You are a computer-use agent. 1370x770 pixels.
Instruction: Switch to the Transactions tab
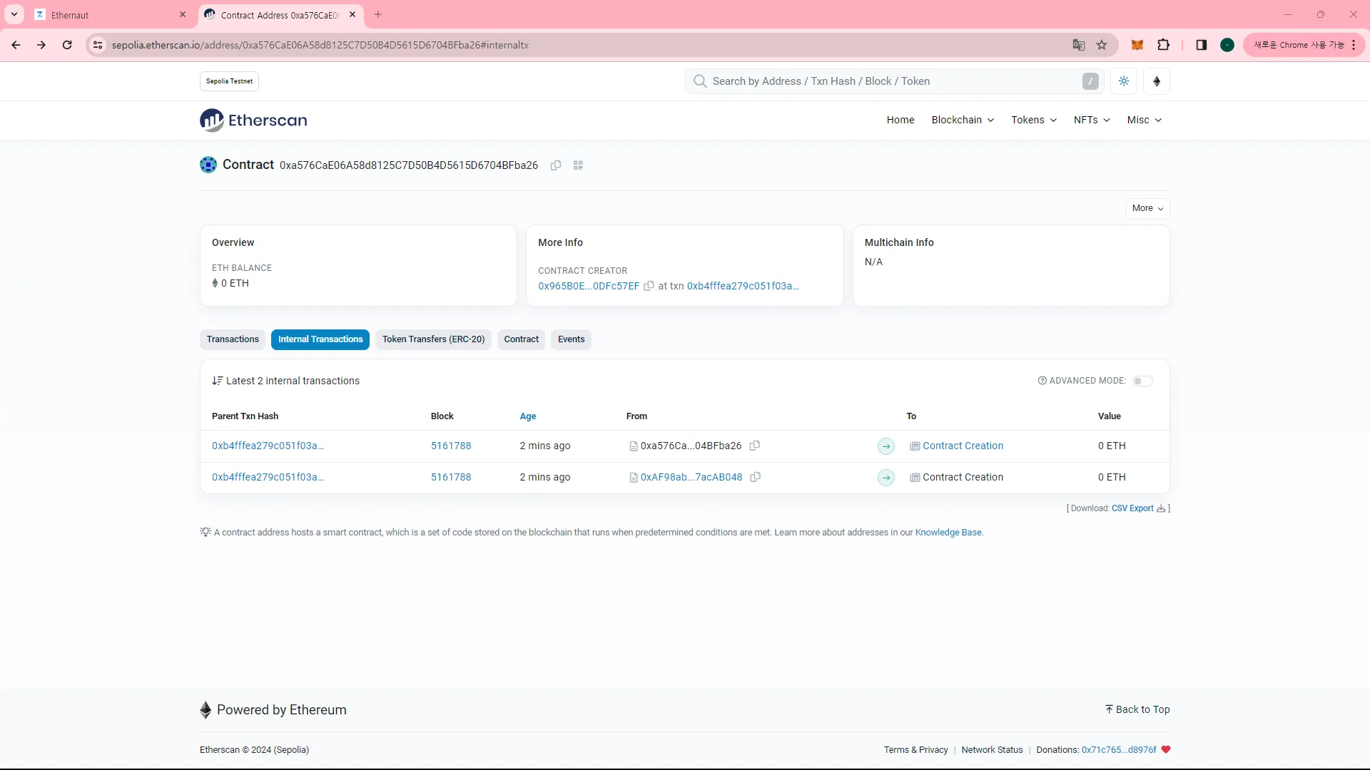pyautogui.click(x=233, y=339)
